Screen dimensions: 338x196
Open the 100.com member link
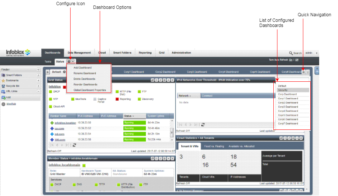[60, 140]
